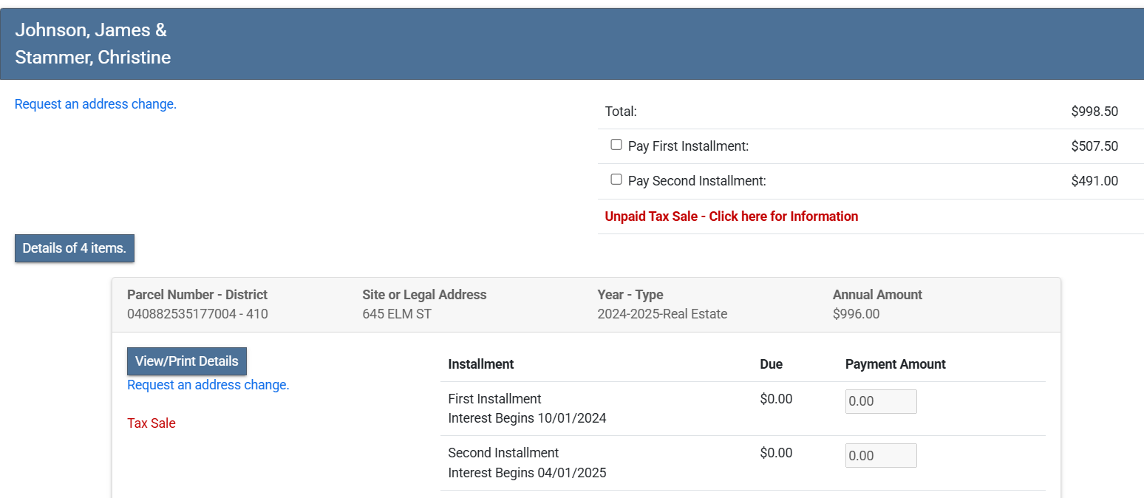Click the Payment Amount column header
The width and height of the screenshot is (1144, 498).
coord(895,364)
